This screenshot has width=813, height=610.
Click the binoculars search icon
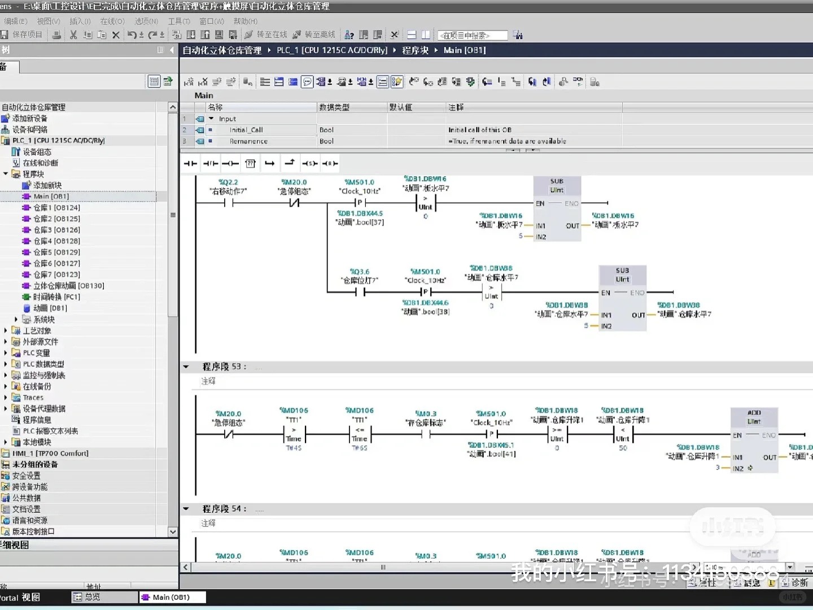point(518,35)
